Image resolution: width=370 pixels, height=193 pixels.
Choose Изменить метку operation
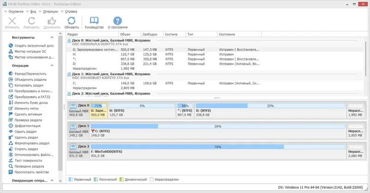coord(24,109)
